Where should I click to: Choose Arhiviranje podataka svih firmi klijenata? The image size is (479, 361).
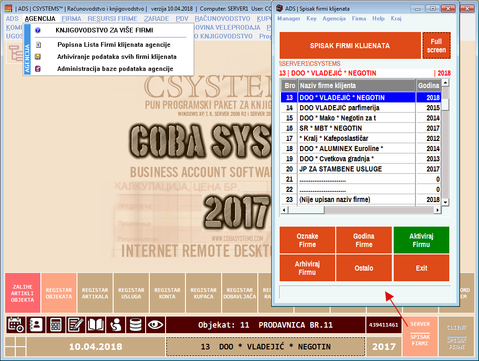tap(117, 57)
